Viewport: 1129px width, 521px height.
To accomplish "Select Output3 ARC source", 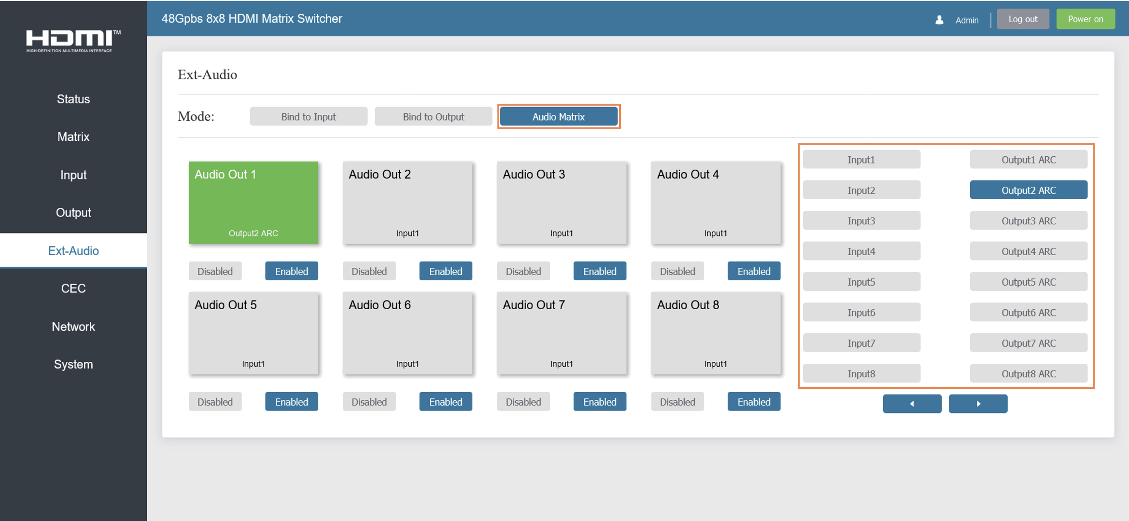I will (x=1029, y=221).
